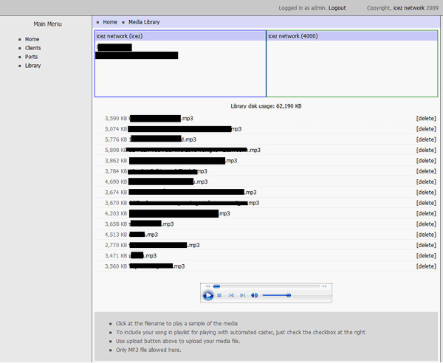Skip to next track in player
Image resolution: width=443 pixels, height=363 pixels.
point(242,296)
